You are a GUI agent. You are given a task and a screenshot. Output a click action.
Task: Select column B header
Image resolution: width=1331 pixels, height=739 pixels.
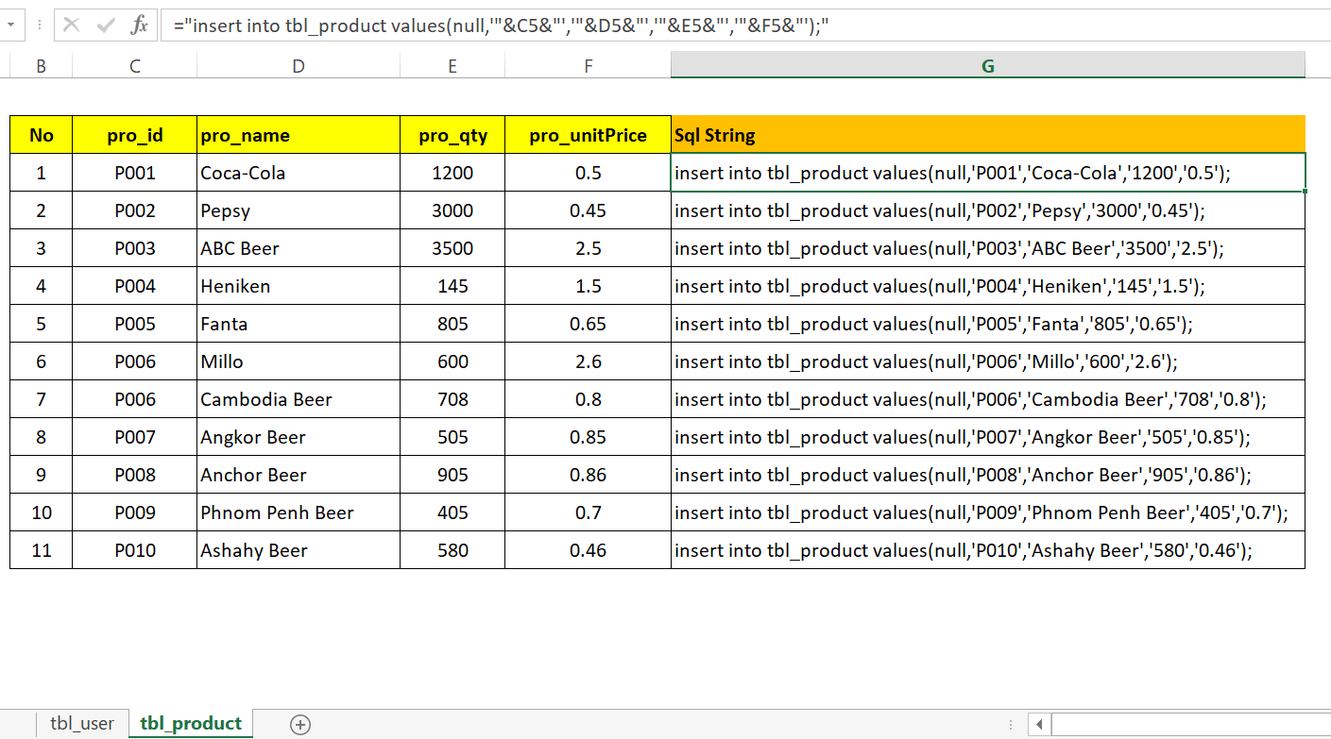tap(41, 66)
